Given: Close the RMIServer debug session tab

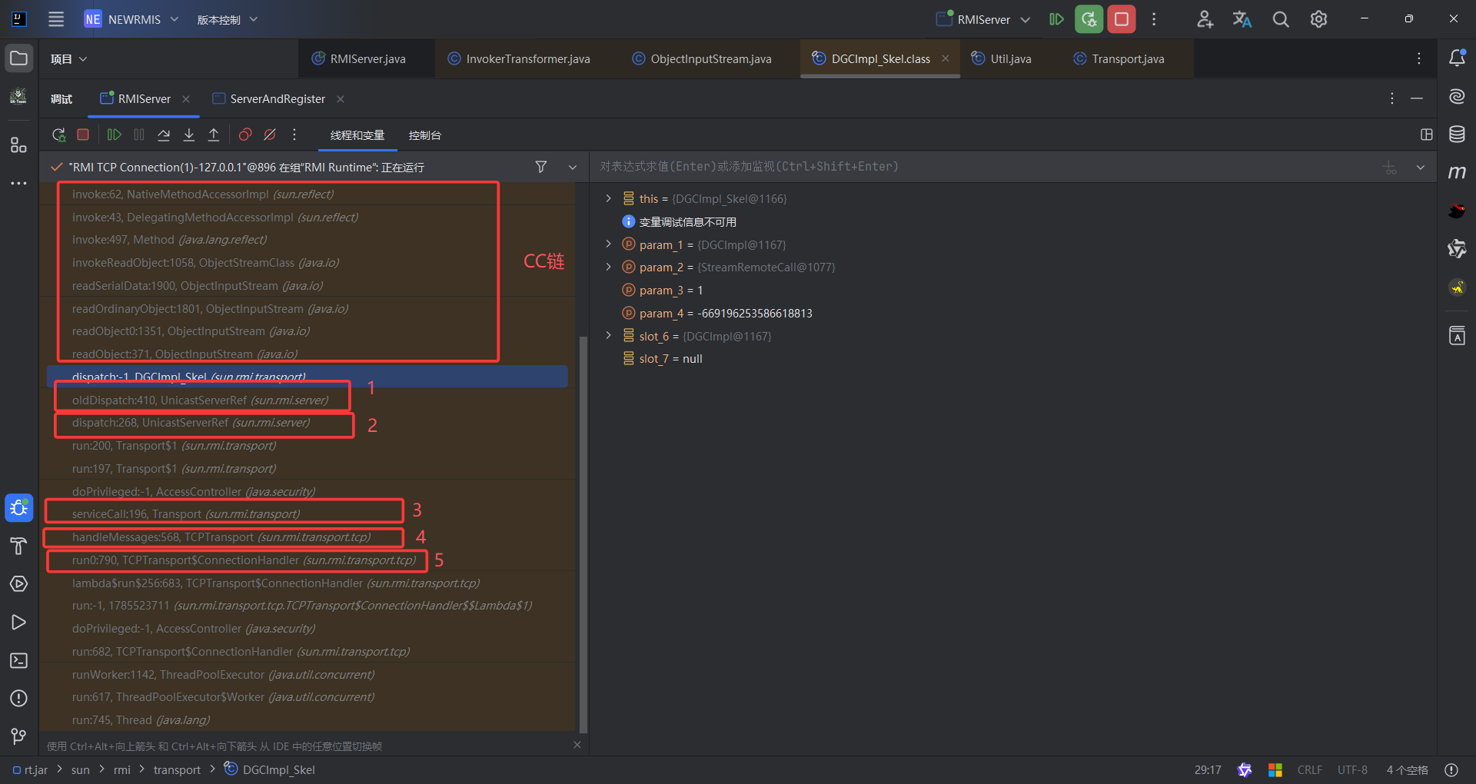Looking at the screenshot, I should pyautogui.click(x=186, y=99).
